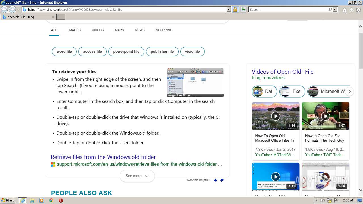Click the Refresh page icon

pos(243,10)
